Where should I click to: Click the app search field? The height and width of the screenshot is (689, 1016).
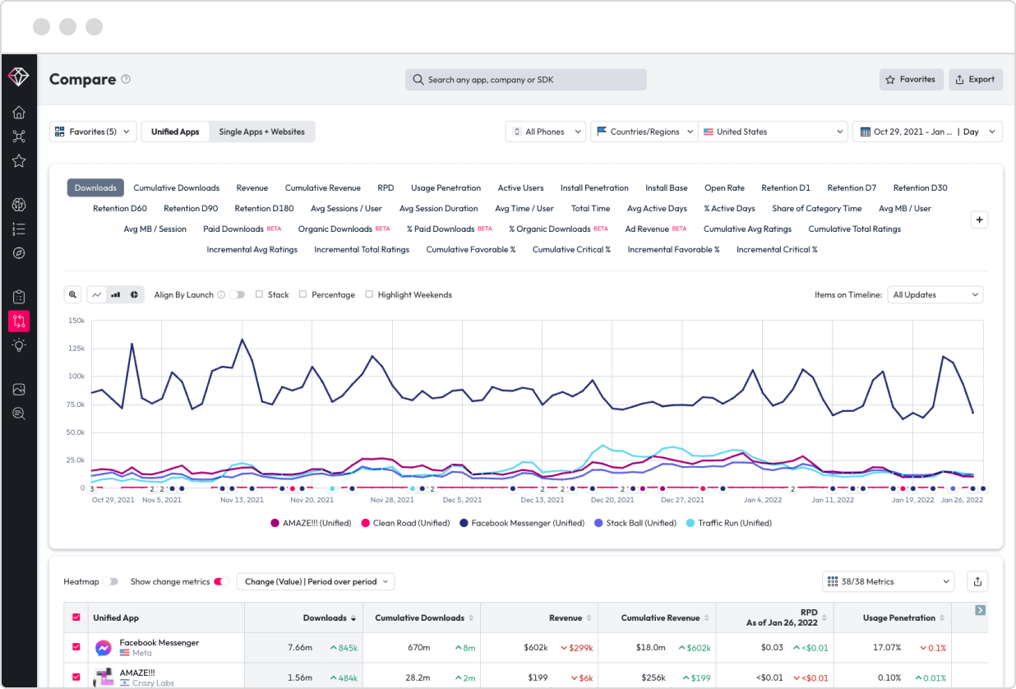(526, 80)
